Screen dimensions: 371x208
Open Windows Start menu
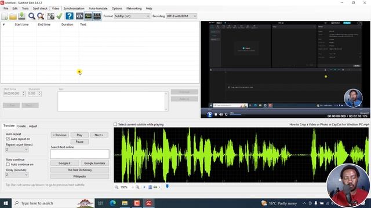tap(6, 203)
